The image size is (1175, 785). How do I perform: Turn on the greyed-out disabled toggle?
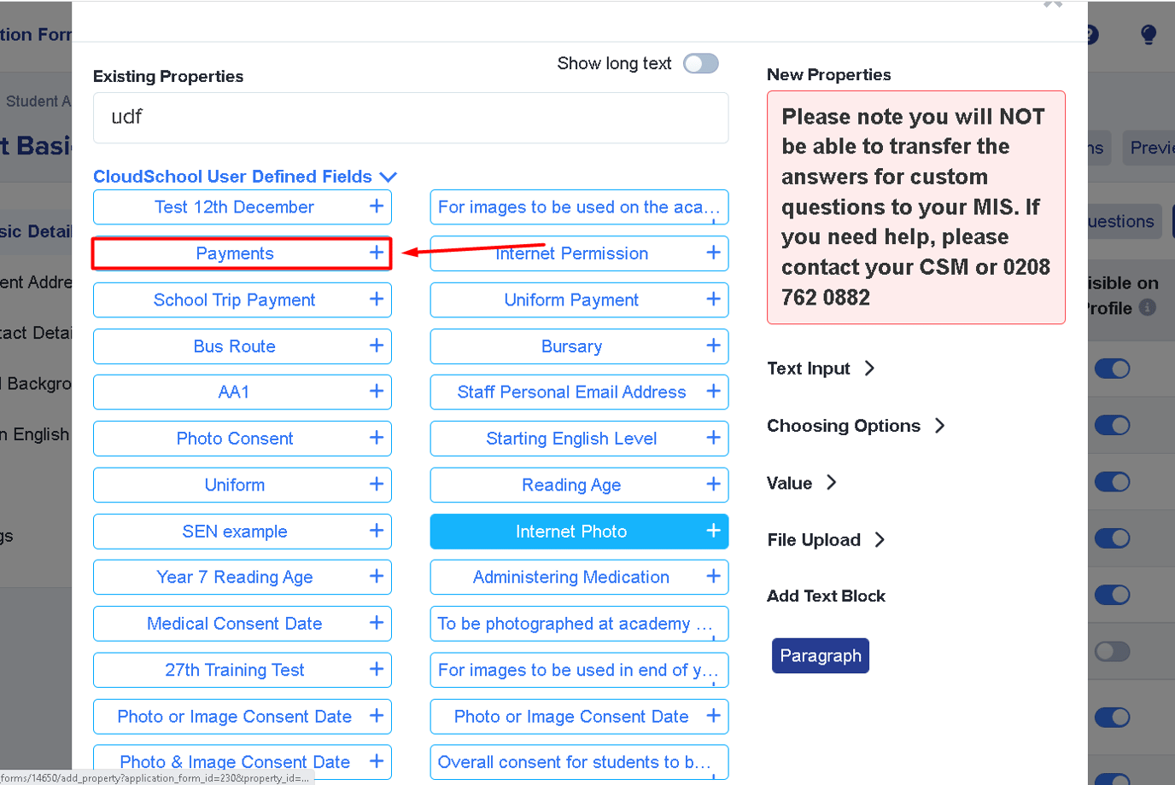coord(1112,651)
